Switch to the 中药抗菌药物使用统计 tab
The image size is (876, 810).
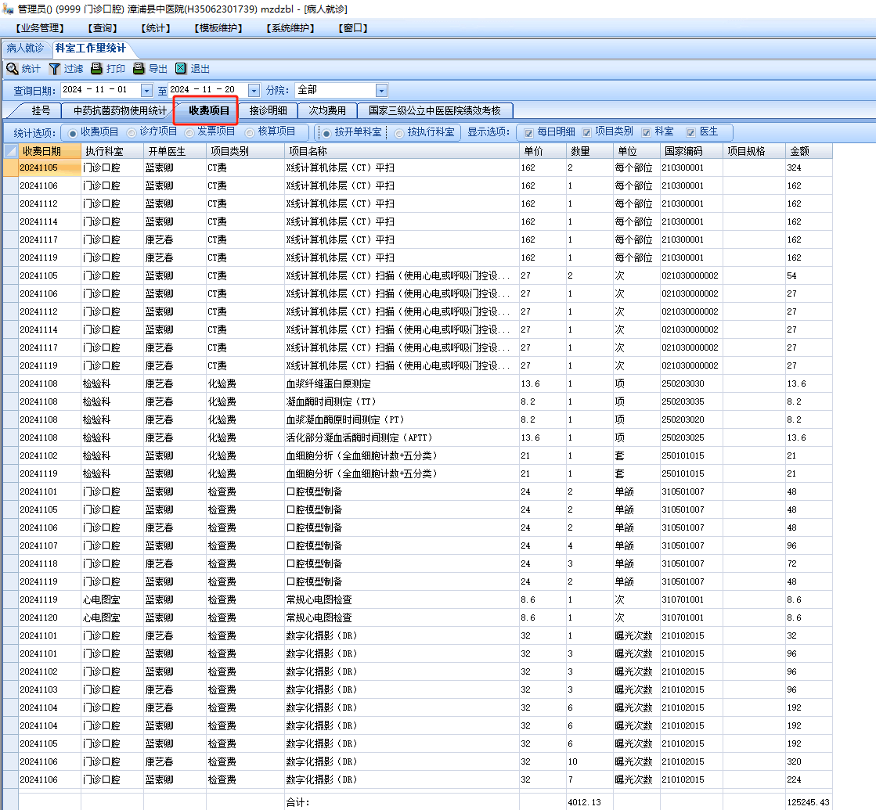pos(114,110)
